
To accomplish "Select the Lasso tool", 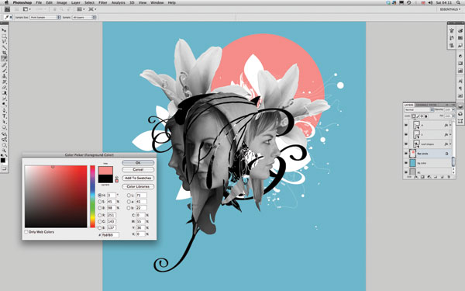I will (4, 42).
